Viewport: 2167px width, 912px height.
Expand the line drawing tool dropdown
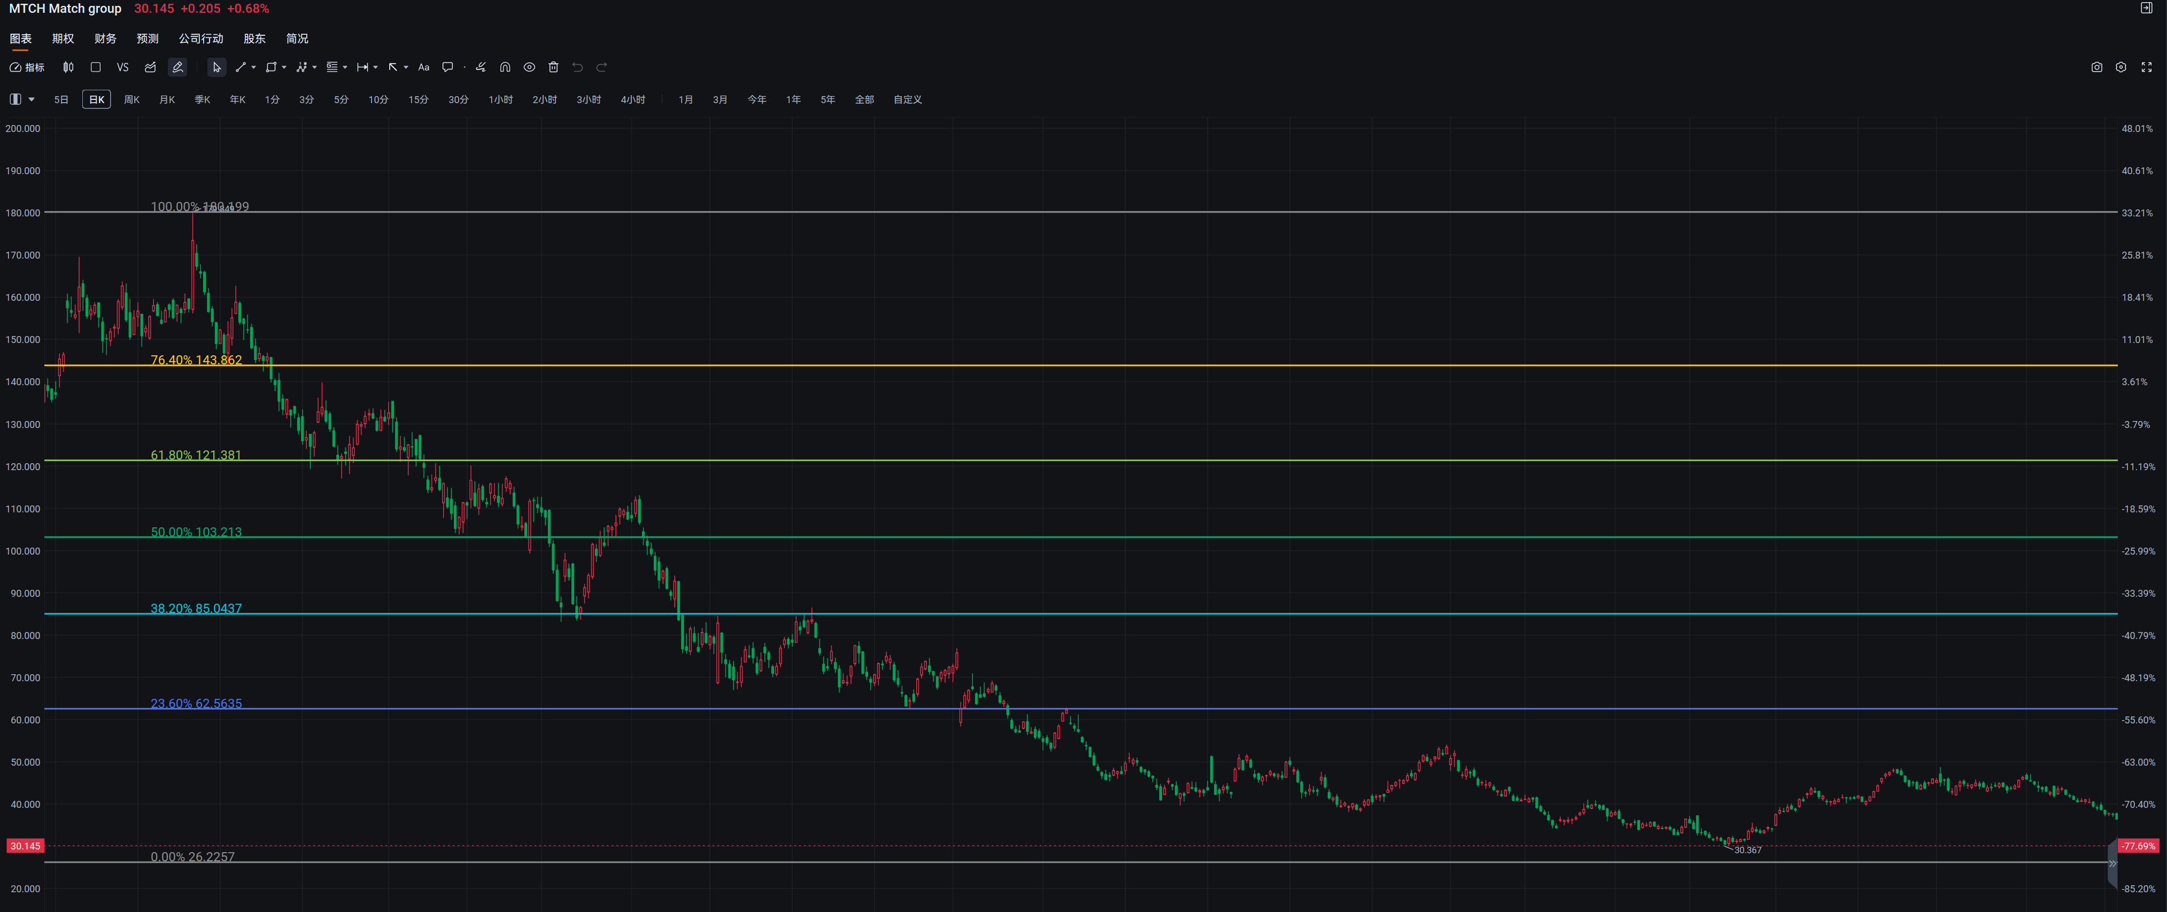(x=253, y=67)
